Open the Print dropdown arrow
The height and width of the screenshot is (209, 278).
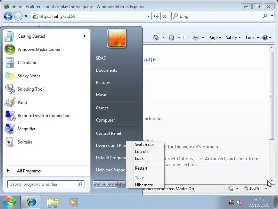coord(203,38)
